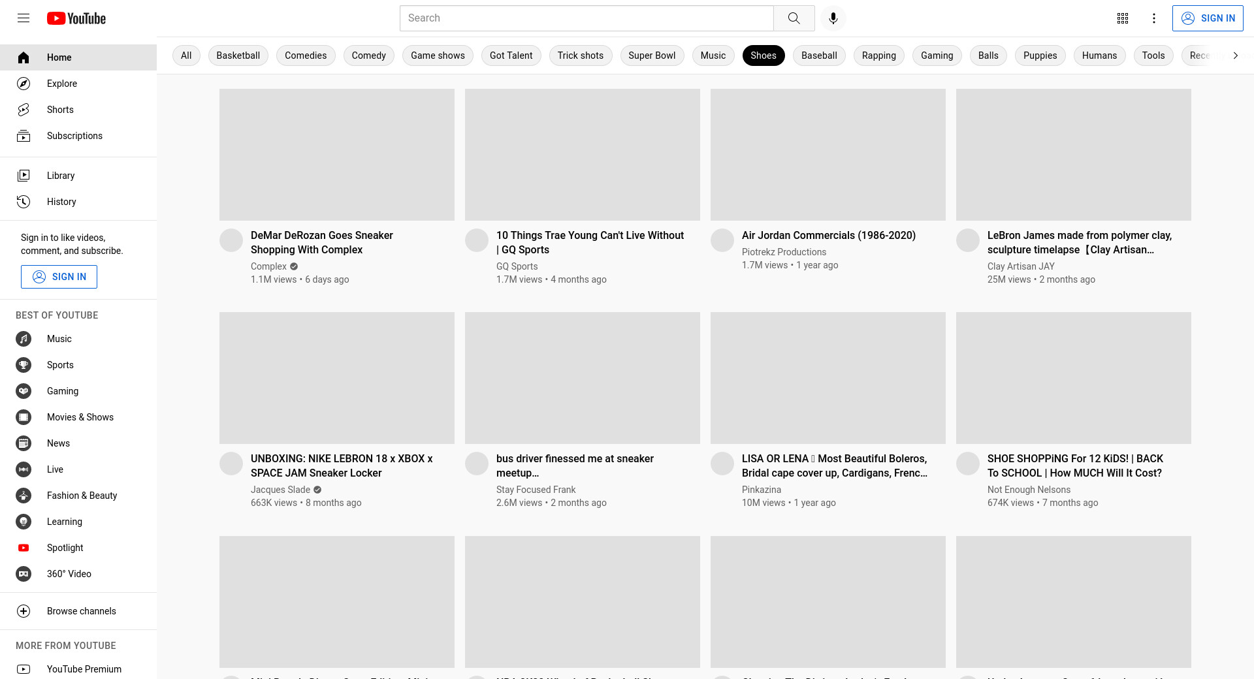Click Jacques Slade channel avatar
This screenshot has height=679, width=1254.
click(231, 464)
